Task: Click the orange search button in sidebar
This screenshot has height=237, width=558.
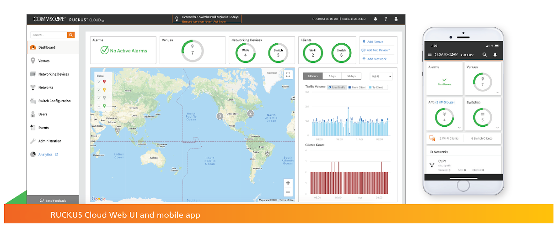Action: (x=71, y=35)
